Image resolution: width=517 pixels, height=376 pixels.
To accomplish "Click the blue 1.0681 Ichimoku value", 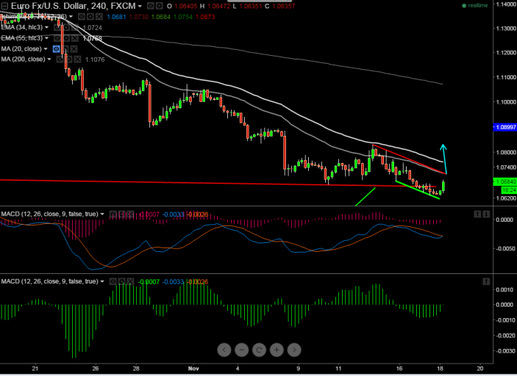I will coord(116,17).
